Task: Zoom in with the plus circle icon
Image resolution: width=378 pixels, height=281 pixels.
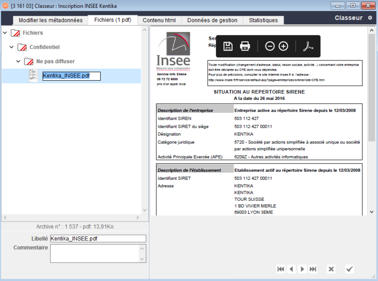Action: pyautogui.click(x=283, y=46)
